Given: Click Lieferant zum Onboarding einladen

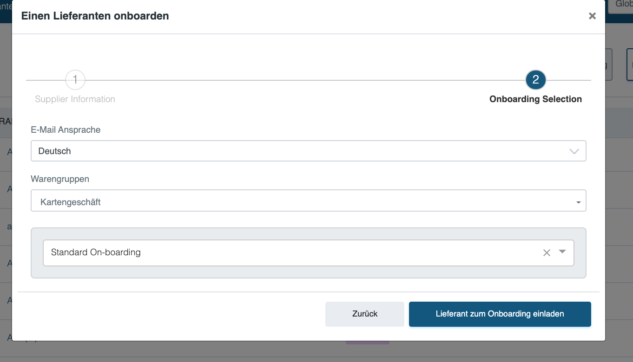Looking at the screenshot, I should [x=500, y=314].
